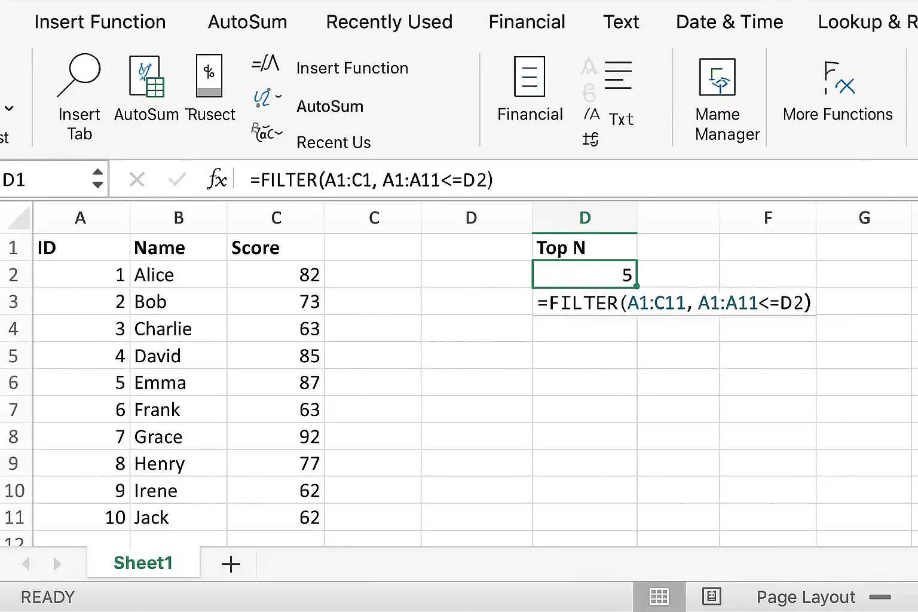Screen dimensions: 918x612
Task: Click the More Functions icon
Action: 838,78
